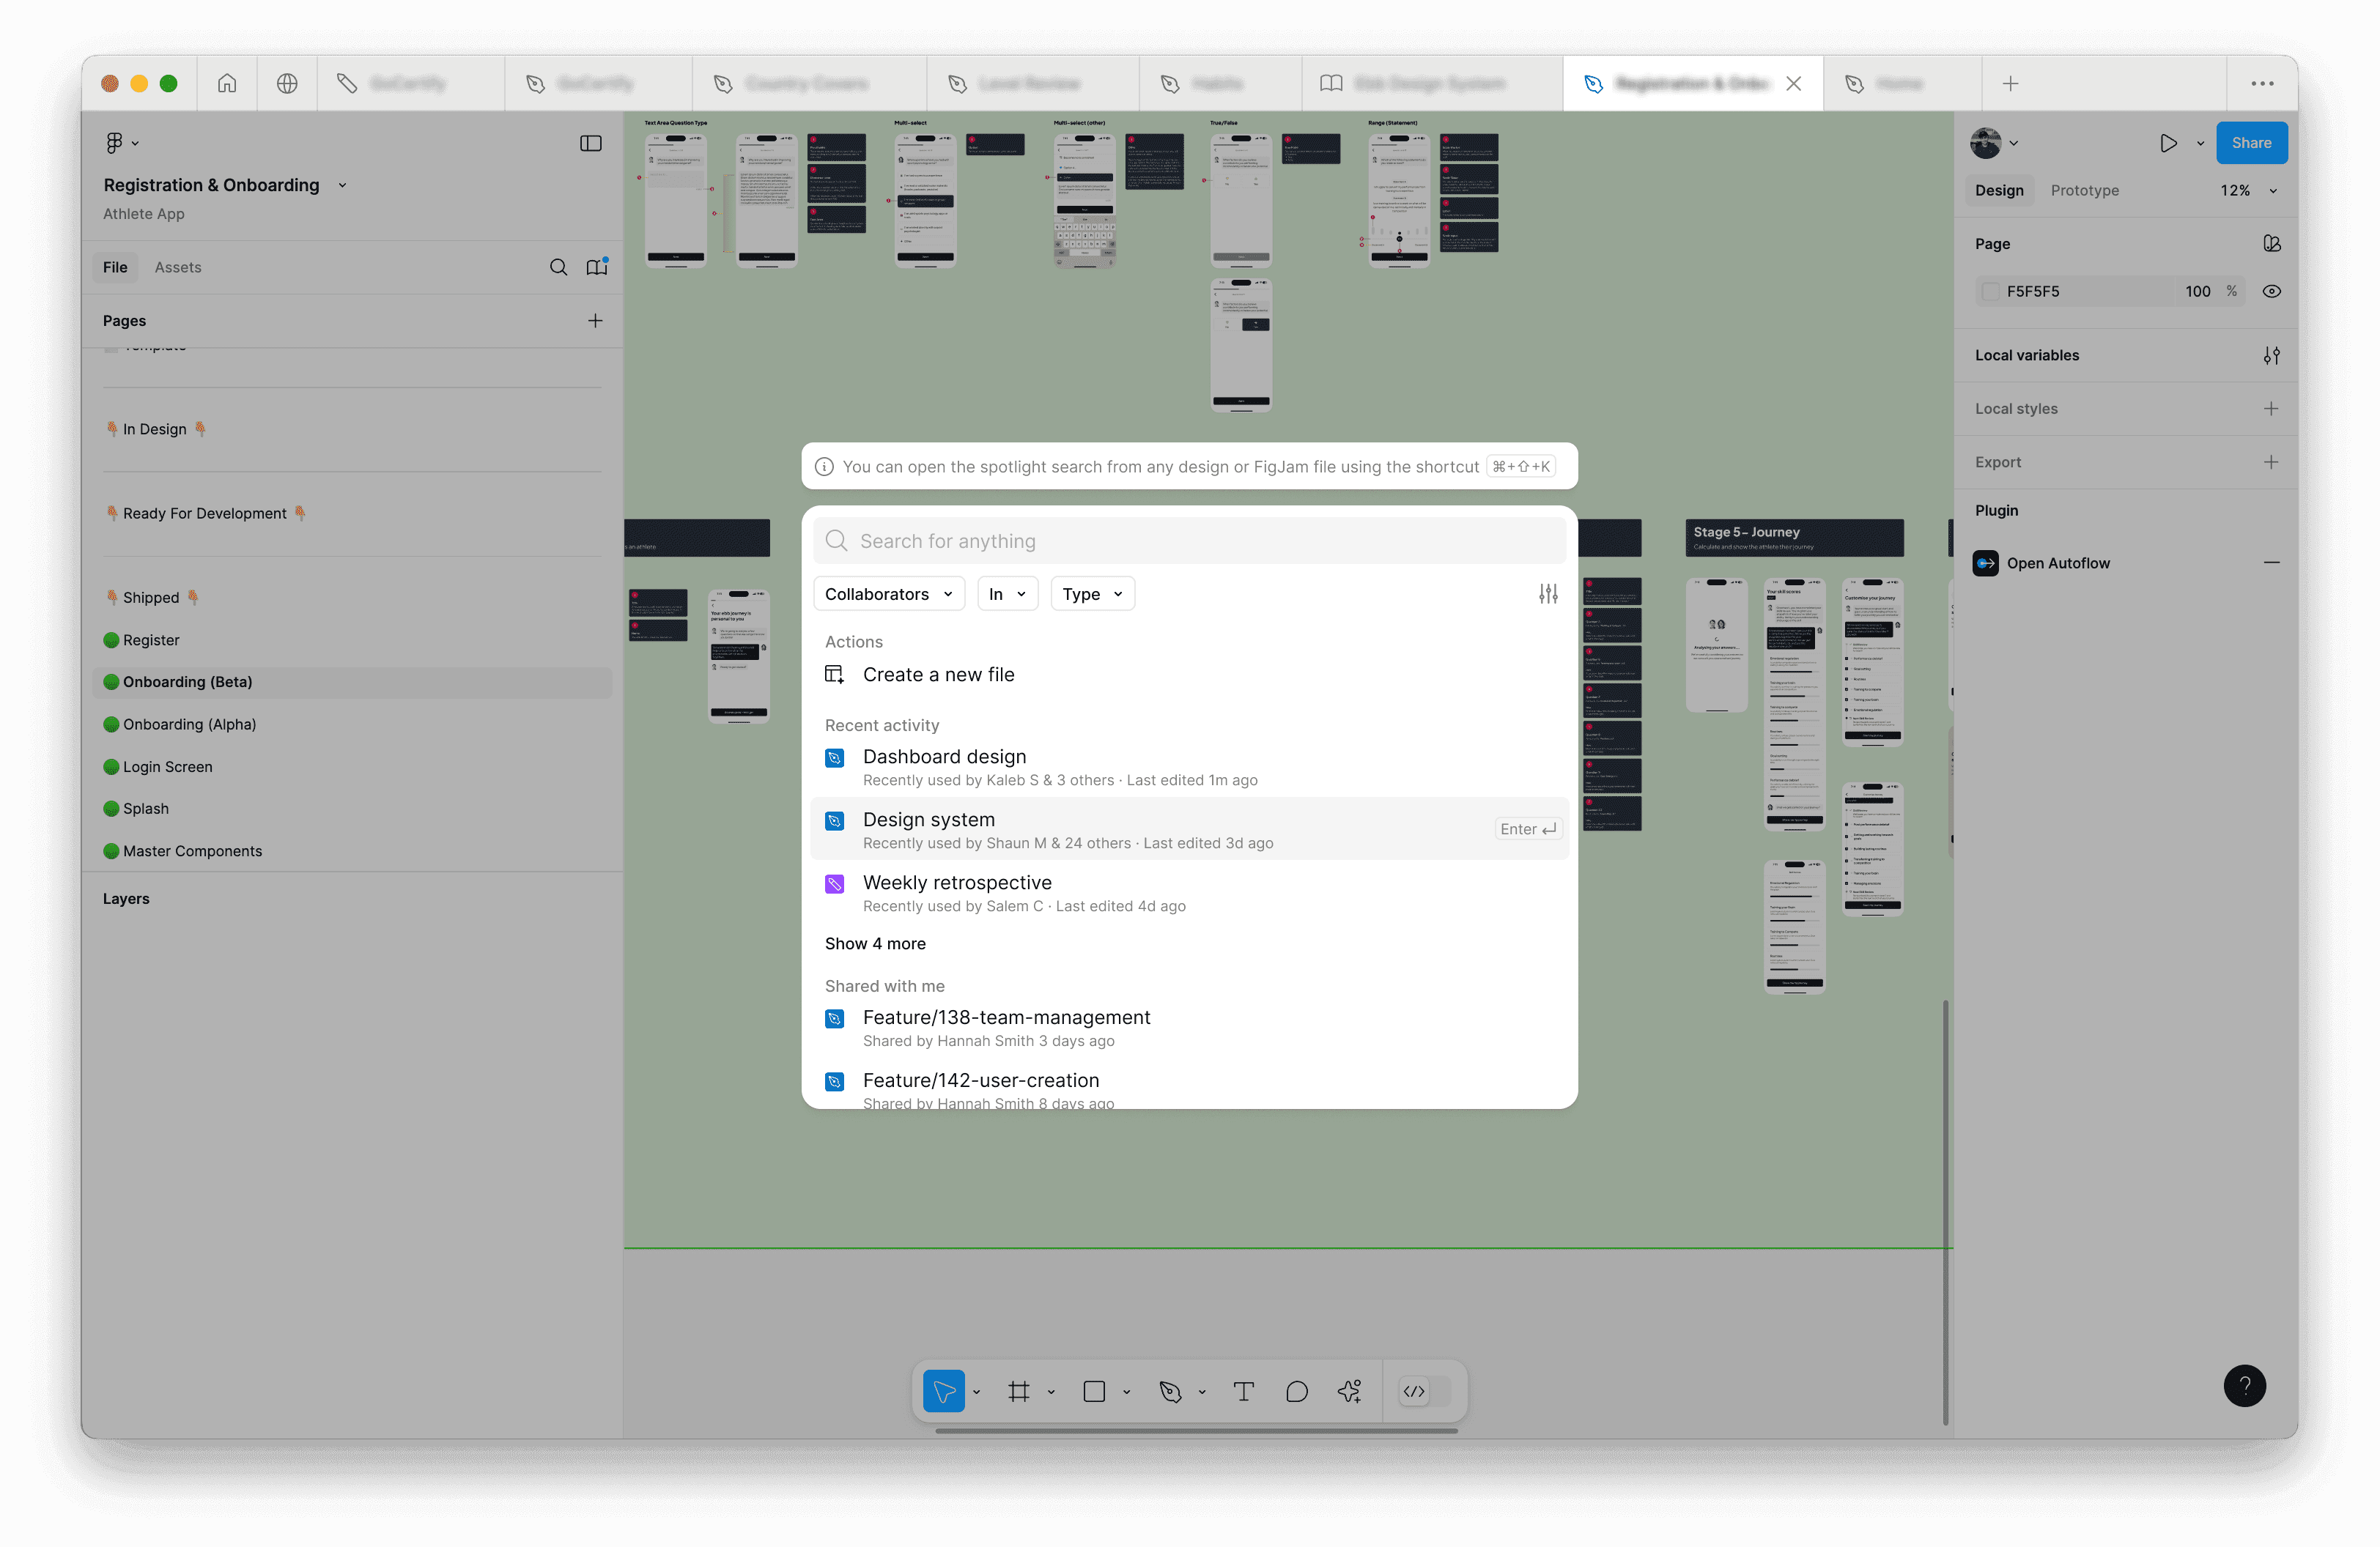Select the Design tab
The image size is (2380, 1547).
click(x=1998, y=191)
